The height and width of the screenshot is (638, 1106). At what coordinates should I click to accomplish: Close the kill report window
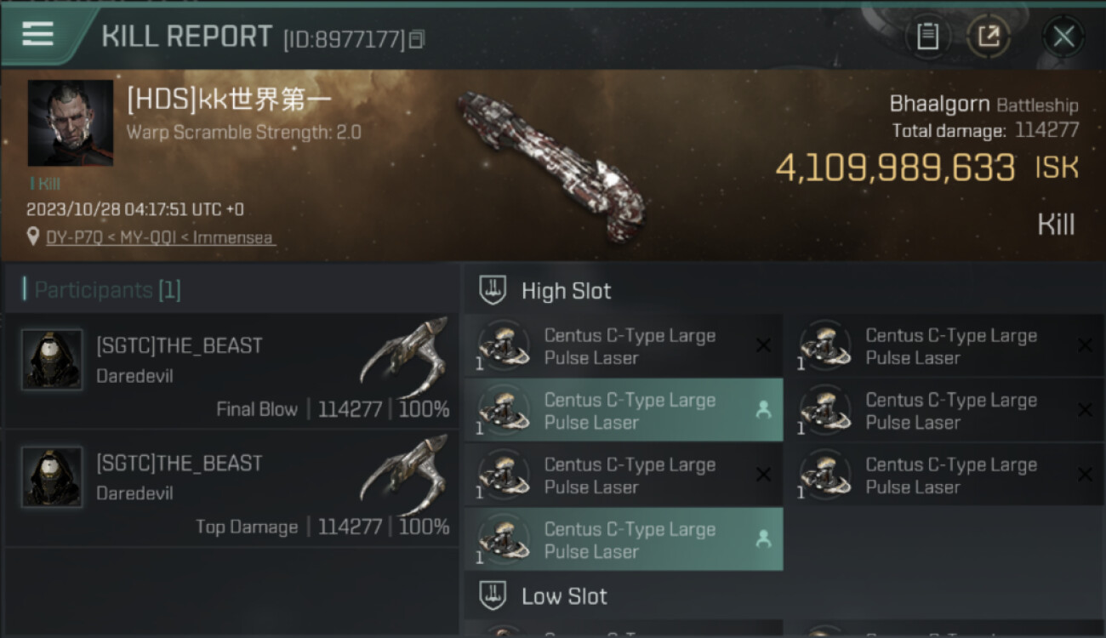point(1063,37)
